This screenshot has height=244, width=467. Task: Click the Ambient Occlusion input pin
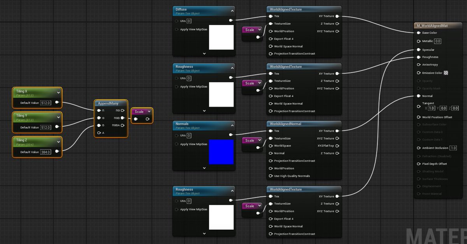tap(419, 148)
